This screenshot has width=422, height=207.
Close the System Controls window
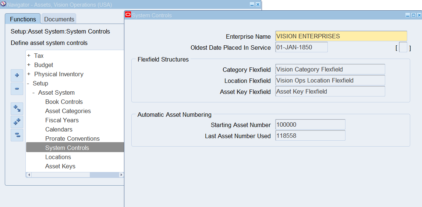pyautogui.click(x=419, y=15)
